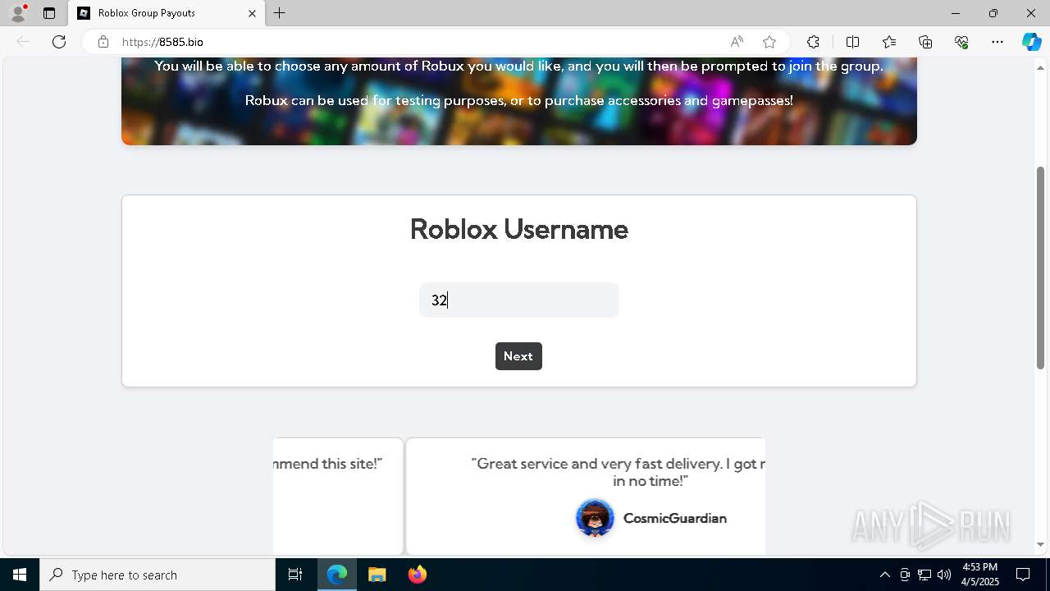Click the Roblox Username heading
The image size is (1050, 591).
pyautogui.click(x=518, y=229)
